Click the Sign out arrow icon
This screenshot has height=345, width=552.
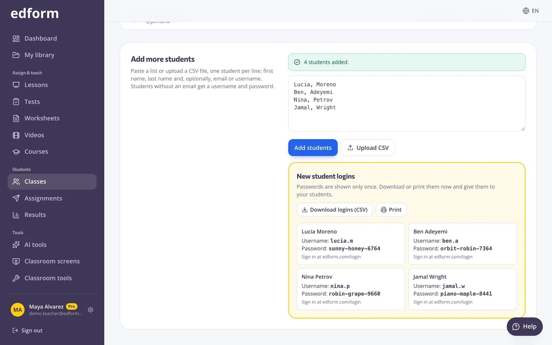click(x=15, y=331)
